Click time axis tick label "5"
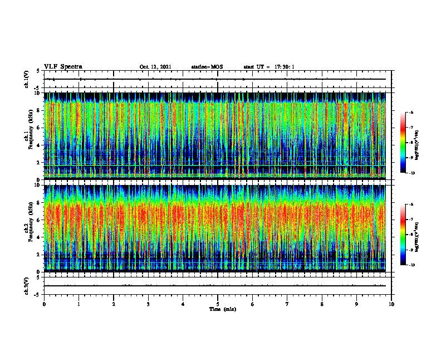This screenshot has height=341, width=441. (218, 304)
